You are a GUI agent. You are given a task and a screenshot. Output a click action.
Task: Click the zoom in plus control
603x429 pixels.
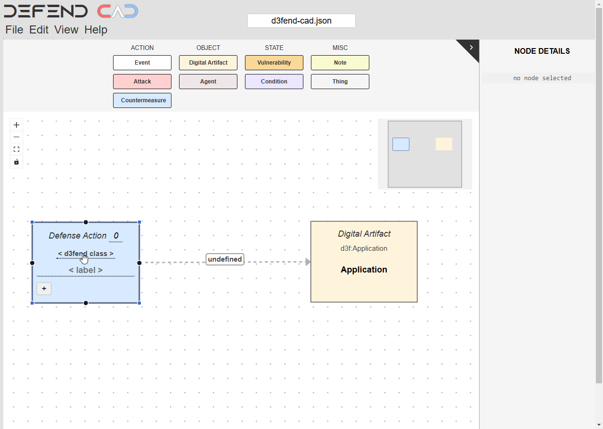16,125
